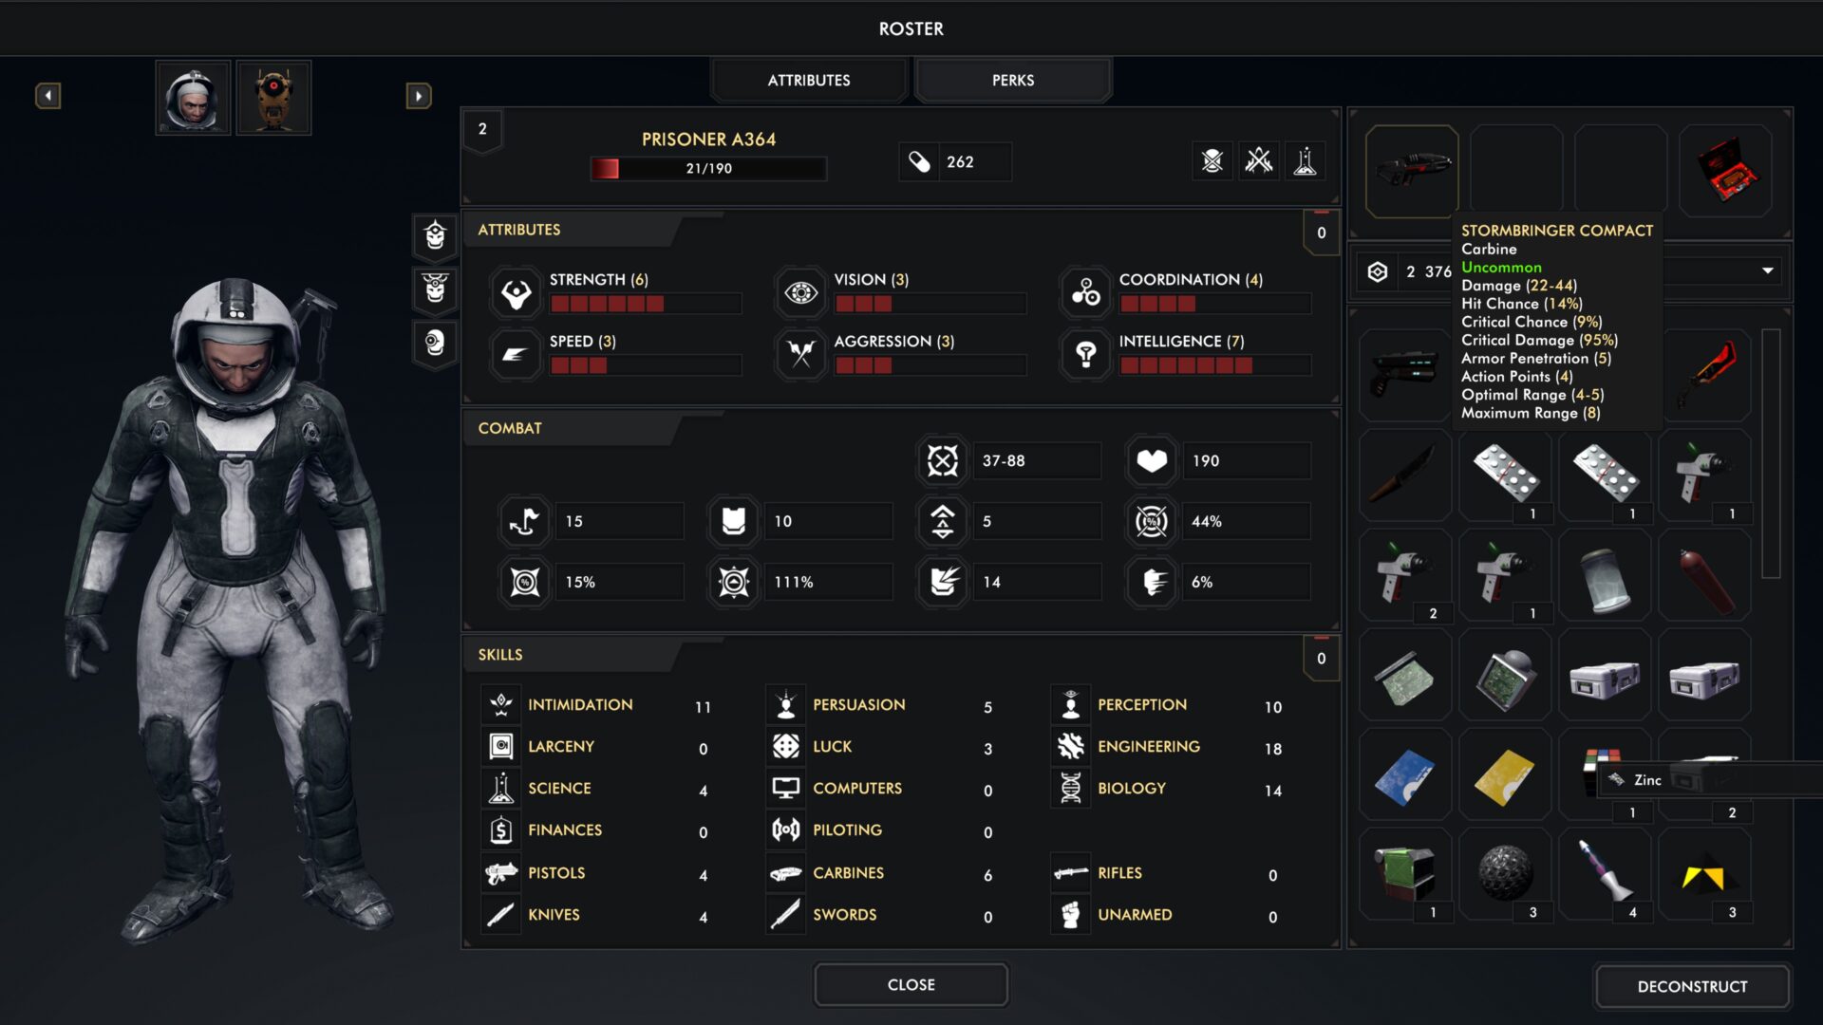Select the blue keycard inventory item

tap(1404, 776)
